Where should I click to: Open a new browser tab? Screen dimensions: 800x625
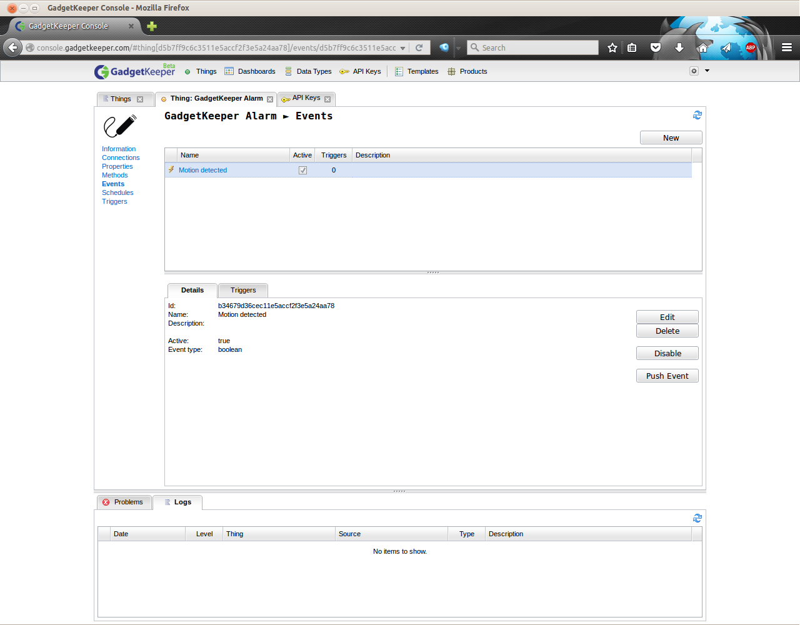[x=152, y=26]
